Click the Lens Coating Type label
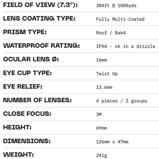The width and height of the screenshot is (159, 159). click(39, 18)
